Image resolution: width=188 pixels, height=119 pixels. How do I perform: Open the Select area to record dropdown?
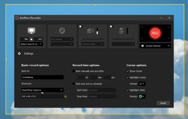point(31,44)
